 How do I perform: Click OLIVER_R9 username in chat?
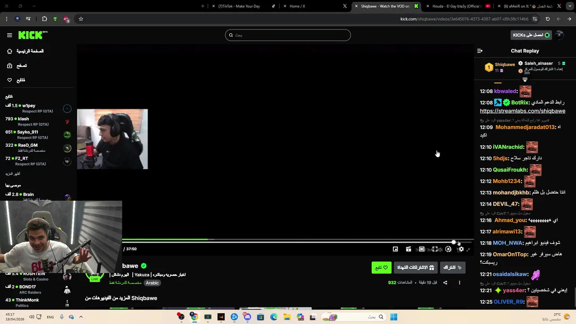[x=508, y=302]
